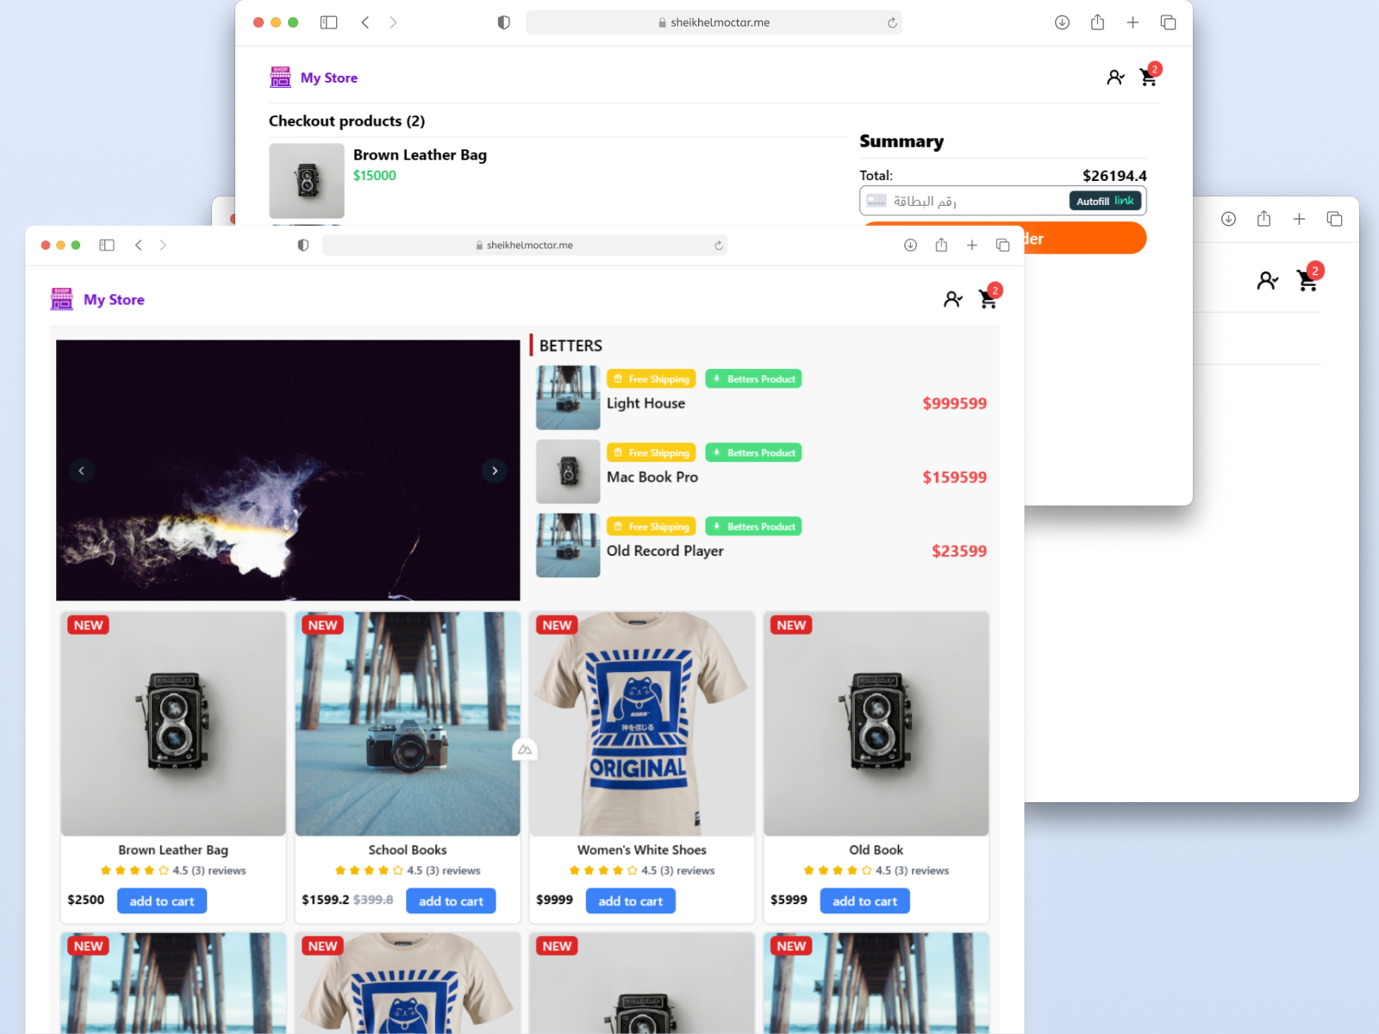Image resolution: width=1379 pixels, height=1034 pixels.
Task: Open user account icon in checkout window
Action: pyautogui.click(x=1115, y=78)
